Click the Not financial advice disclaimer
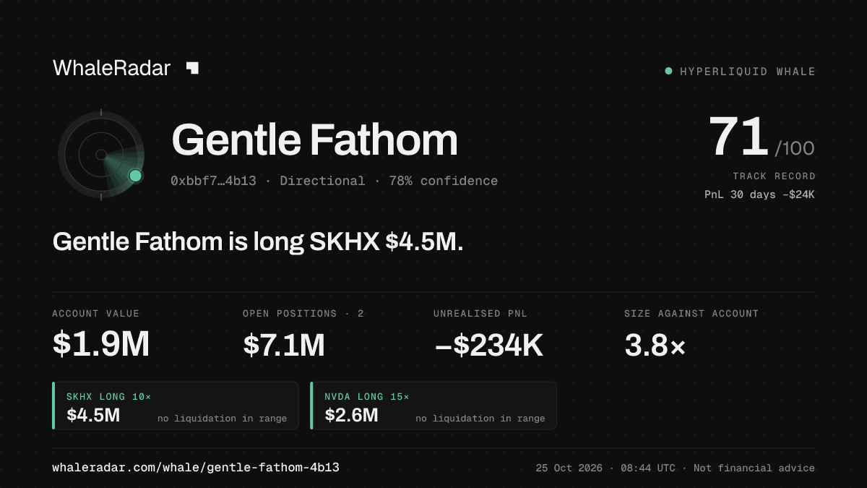867x488 pixels. pyautogui.click(x=754, y=468)
